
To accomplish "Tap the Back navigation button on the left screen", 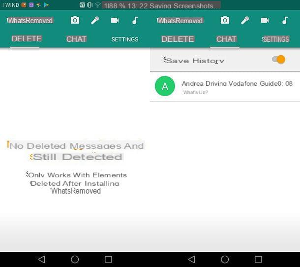I will [x=42, y=259].
